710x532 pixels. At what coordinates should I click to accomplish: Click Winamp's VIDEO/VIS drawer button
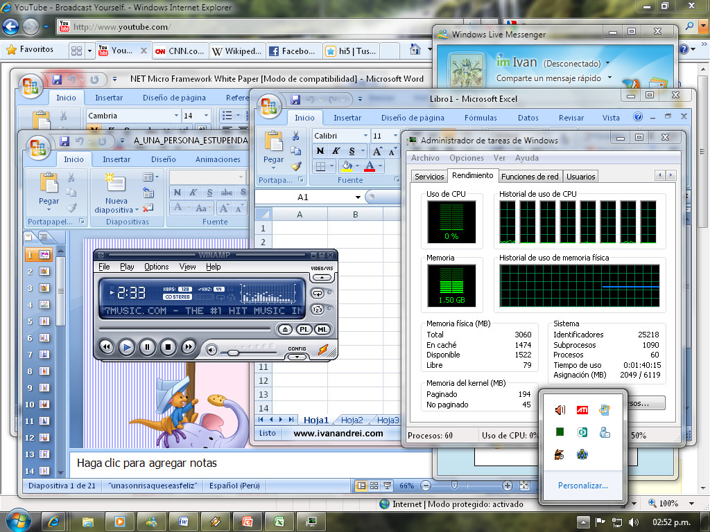322,277
